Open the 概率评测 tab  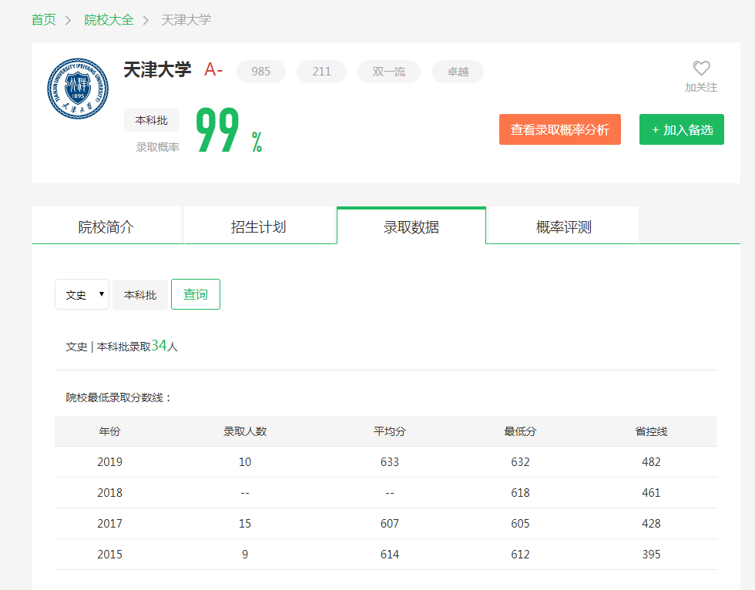pos(564,226)
